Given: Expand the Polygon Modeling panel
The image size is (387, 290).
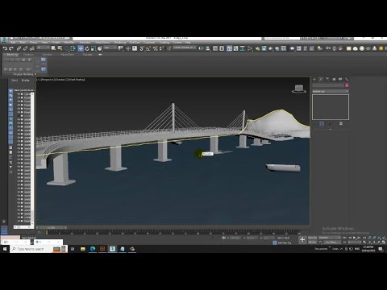Looking at the screenshot, I should click(25, 74).
